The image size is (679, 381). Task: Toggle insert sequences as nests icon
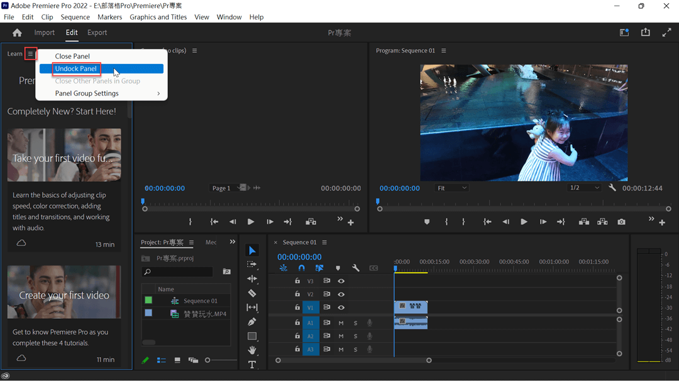pyautogui.click(x=283, y=268)
